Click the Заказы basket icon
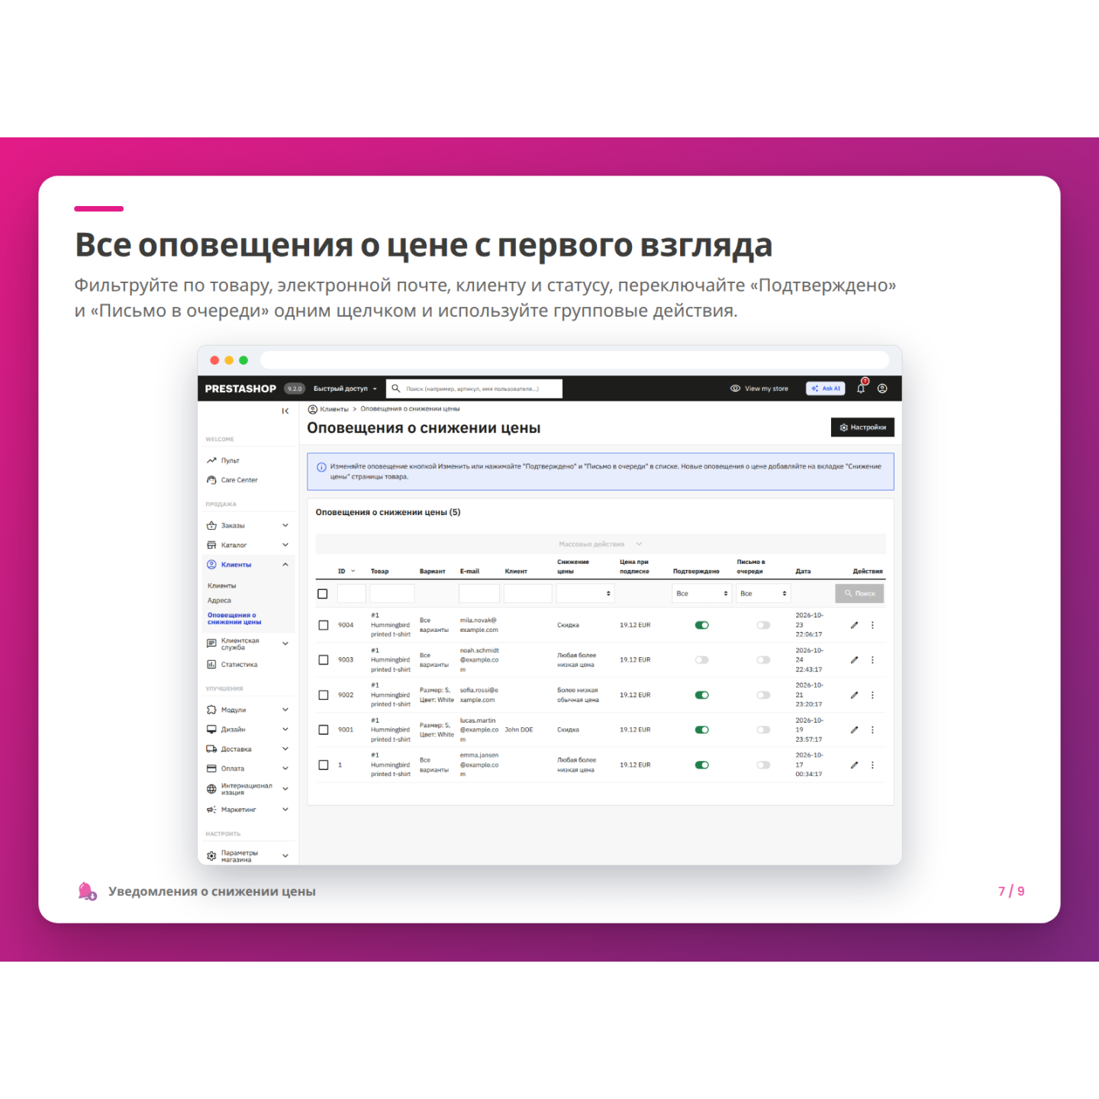The width and height of the screenshot is (1099, 1099). pos(211,525)
